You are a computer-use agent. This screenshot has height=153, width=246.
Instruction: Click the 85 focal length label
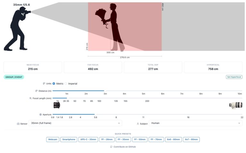pyautogui.click(x=92, y=101)
